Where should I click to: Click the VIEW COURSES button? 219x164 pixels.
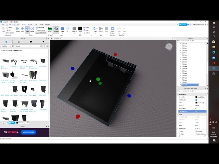point(28,132)
